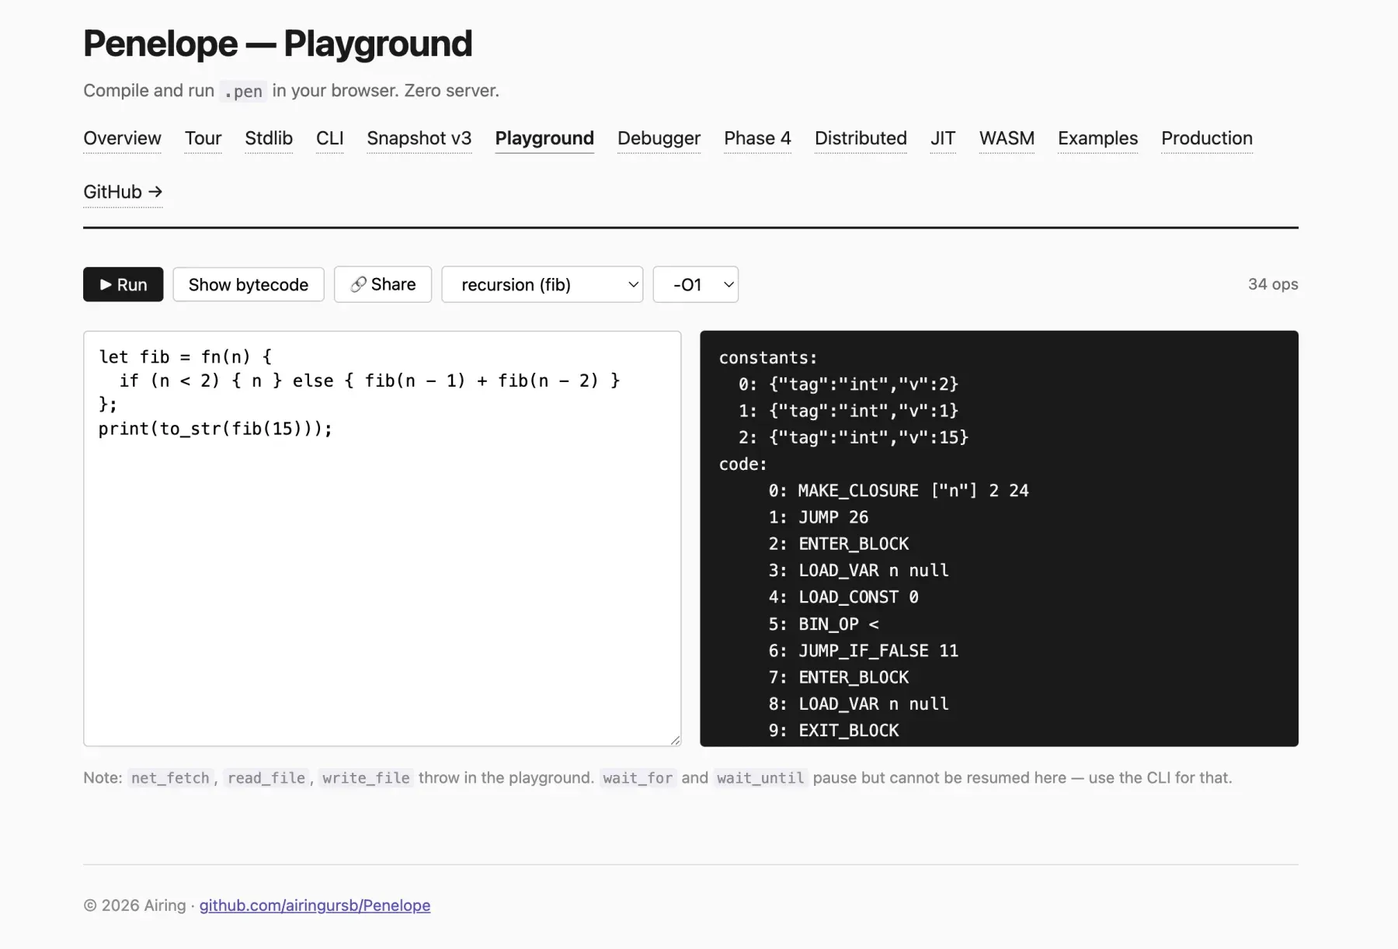The image size is (1398, 949).
Task: Go to the Examples page
Action: pos(1097,138)
